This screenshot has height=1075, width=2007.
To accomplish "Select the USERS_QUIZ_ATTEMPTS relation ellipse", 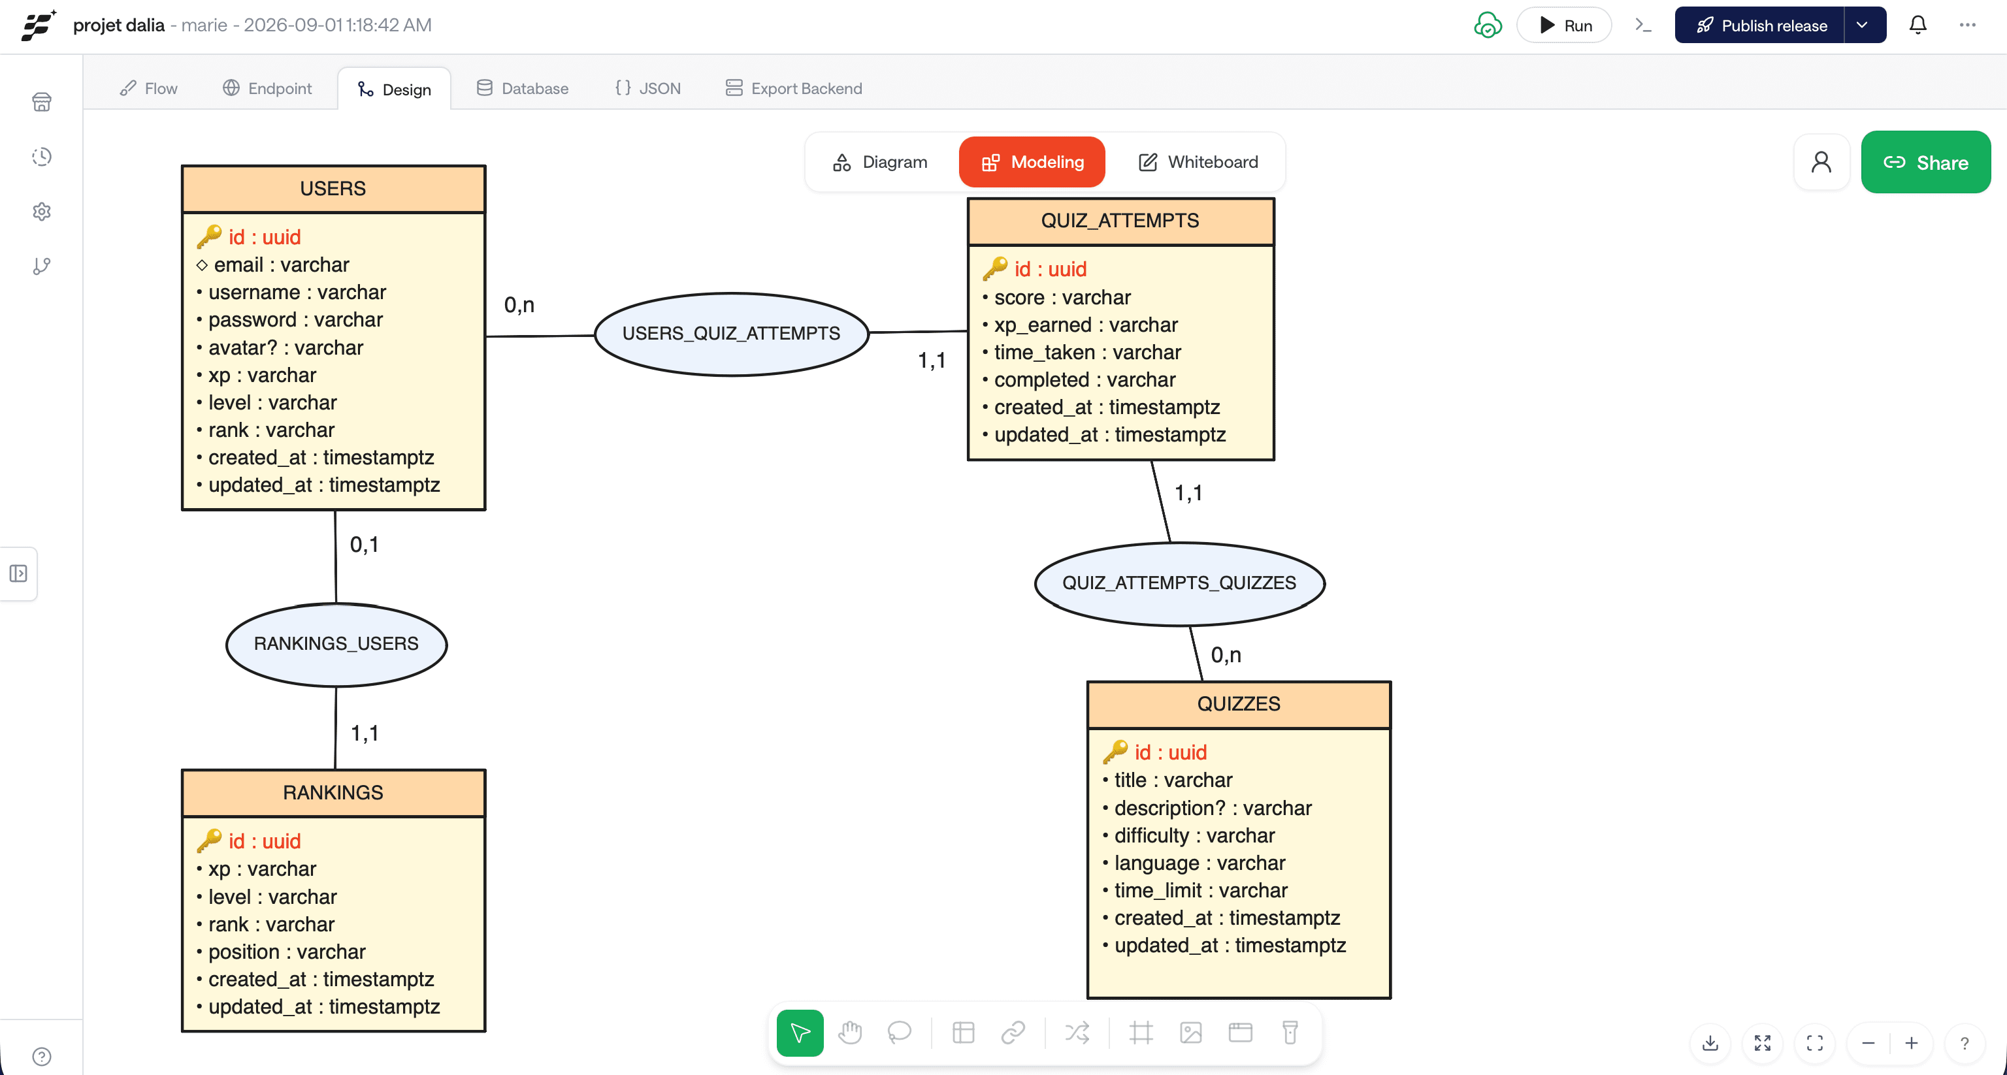I will (x=731, y=334).
